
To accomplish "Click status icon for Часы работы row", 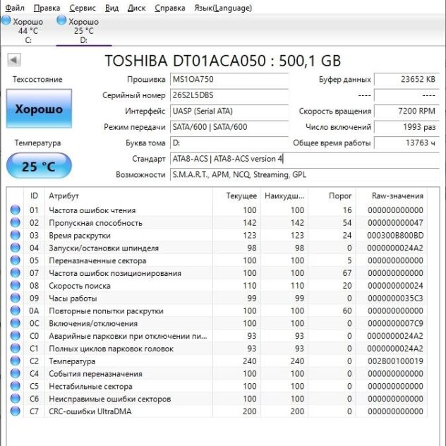I will pos(16,299).
